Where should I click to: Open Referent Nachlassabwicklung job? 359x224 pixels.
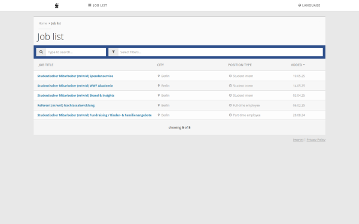pyautogui.click(x=66, y=105)
